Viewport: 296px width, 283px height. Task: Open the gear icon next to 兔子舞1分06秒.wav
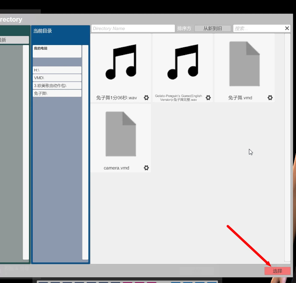pos(146,97)
